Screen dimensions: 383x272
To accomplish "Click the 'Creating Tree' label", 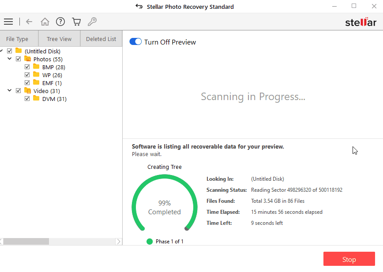I will (165, 167).
